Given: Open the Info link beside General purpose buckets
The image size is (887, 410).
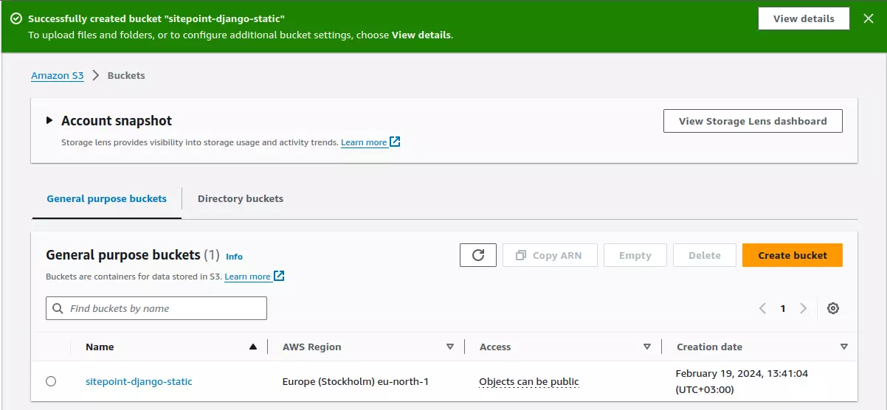Looking at the screenshot, I should click(x=234, y=257).
